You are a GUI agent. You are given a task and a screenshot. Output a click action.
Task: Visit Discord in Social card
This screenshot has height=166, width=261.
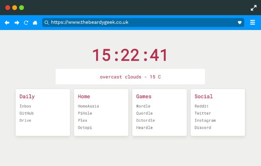pos(203,128)
